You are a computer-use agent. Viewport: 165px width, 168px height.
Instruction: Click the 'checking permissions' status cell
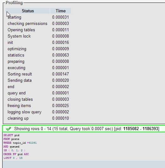(x=27, y=24)
